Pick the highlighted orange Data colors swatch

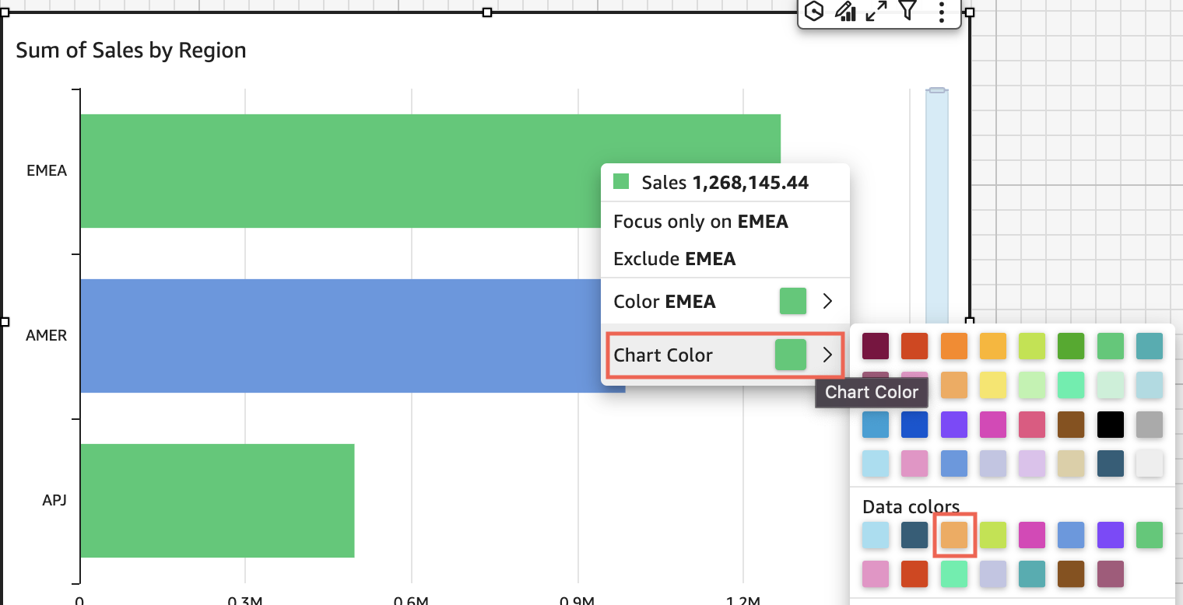pyautogui.click(x=954, y=535)
